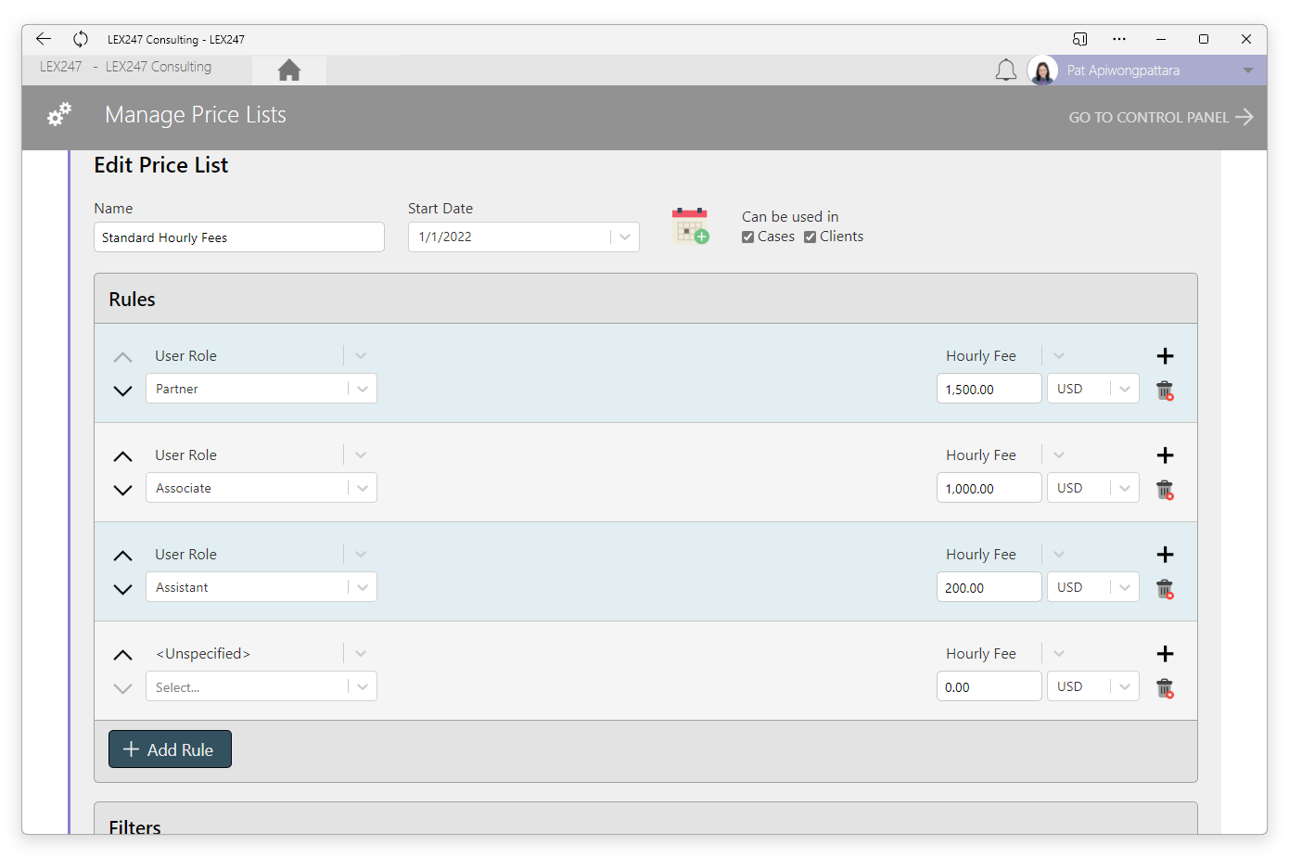Change Hourly Fee type in Partner rule
Screen dimensions: 1289x858
1059,355
